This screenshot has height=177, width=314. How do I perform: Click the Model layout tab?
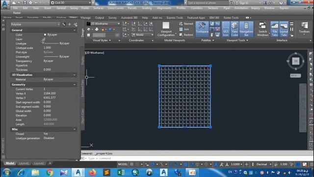pyautogui.click(x=10, y=163)
